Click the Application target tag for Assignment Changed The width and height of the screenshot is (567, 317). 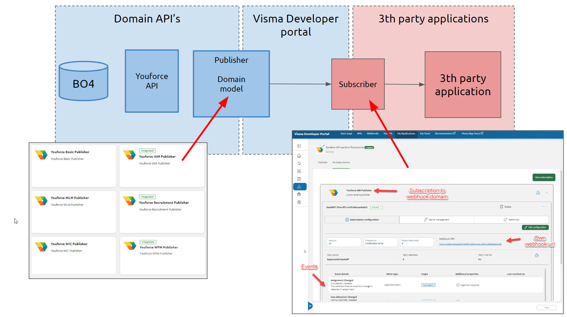(428, 285)
